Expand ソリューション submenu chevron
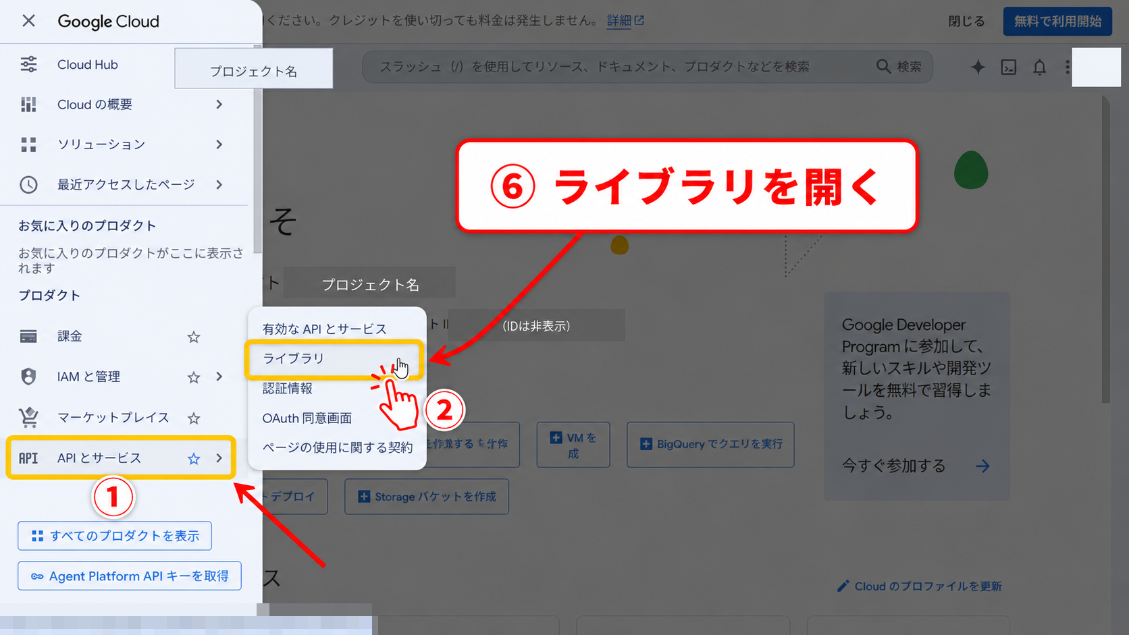Viewport: 1129px width, 635px height. coord(219,144)
